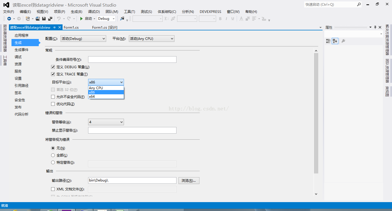Click the 启动 start button label

coord(88,19)
